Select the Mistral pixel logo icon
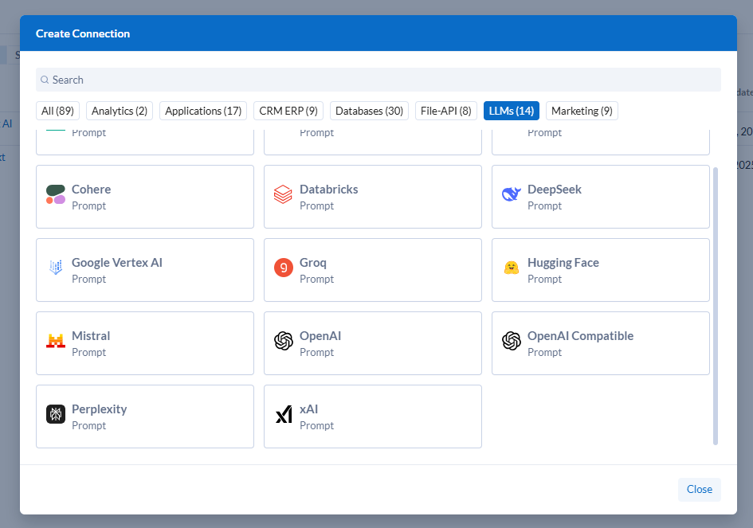Screen dimensions: 753x528 (56, 341)
